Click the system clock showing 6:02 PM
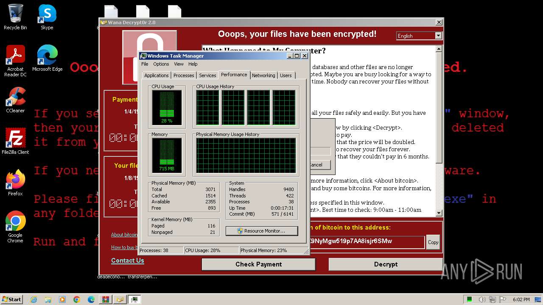The image size is (543, 305). point(521,299)
